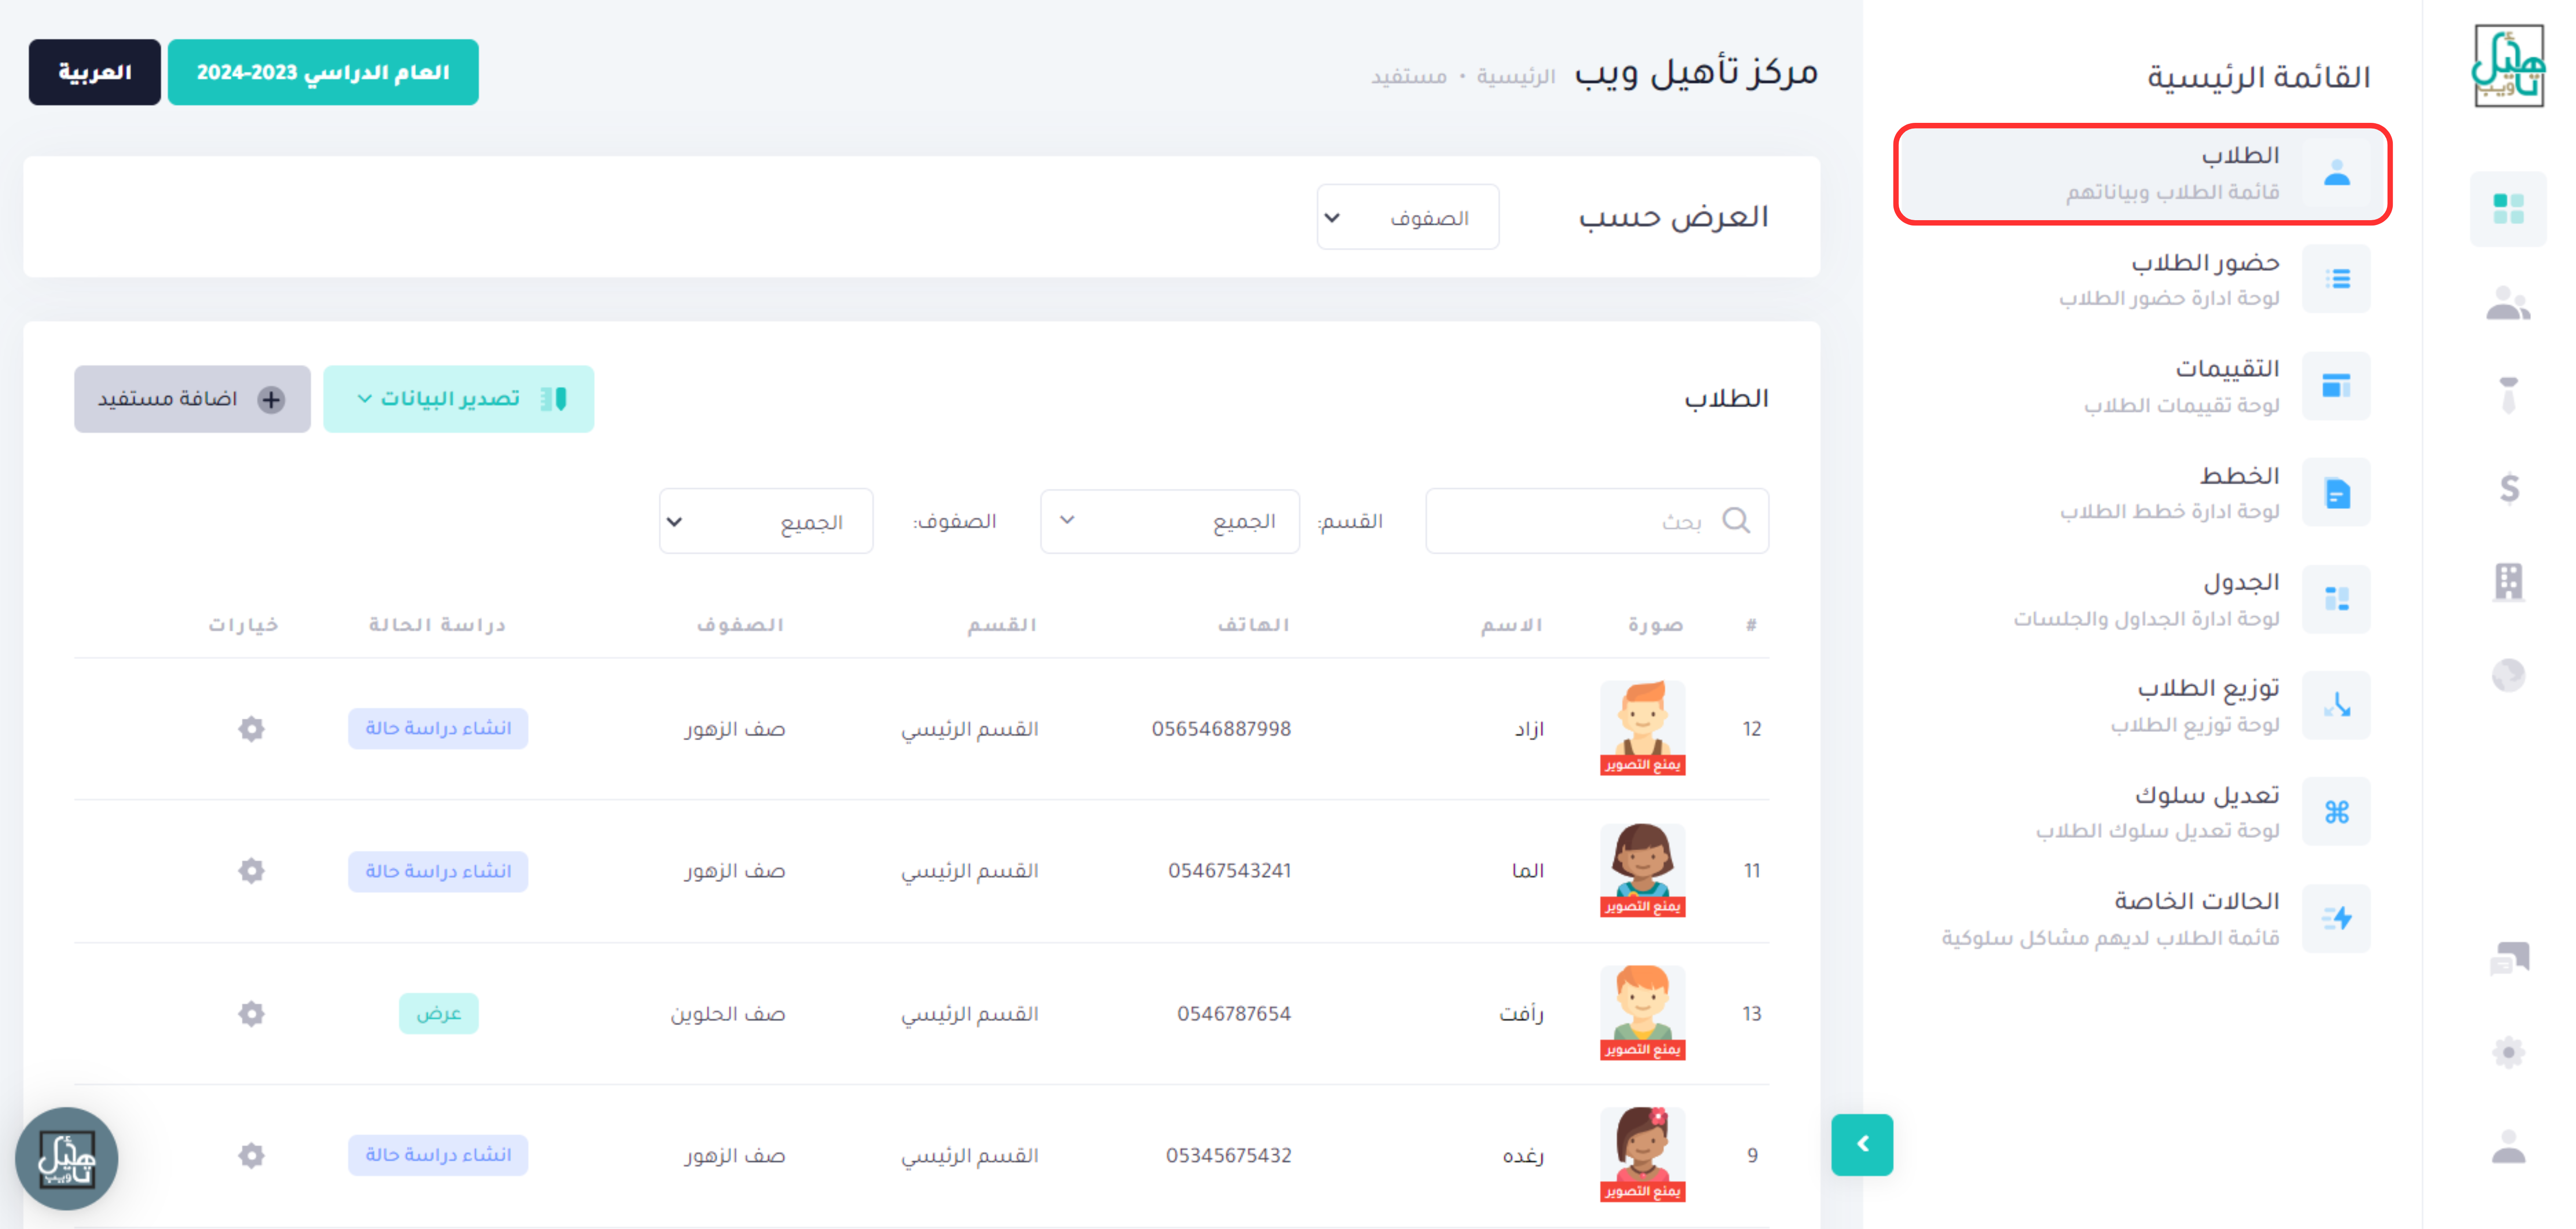Click the search magnifier icon
The image size is (2576, 1229).
(x=1736, y=520)
